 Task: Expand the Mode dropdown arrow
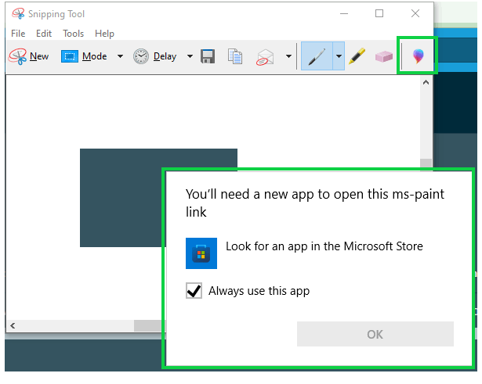click(x=120, y=56)
